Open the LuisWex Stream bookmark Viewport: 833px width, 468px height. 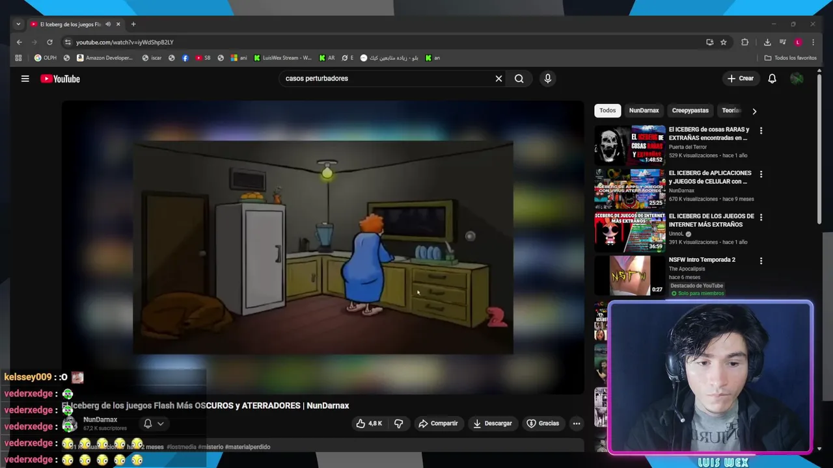coord(283,58)
